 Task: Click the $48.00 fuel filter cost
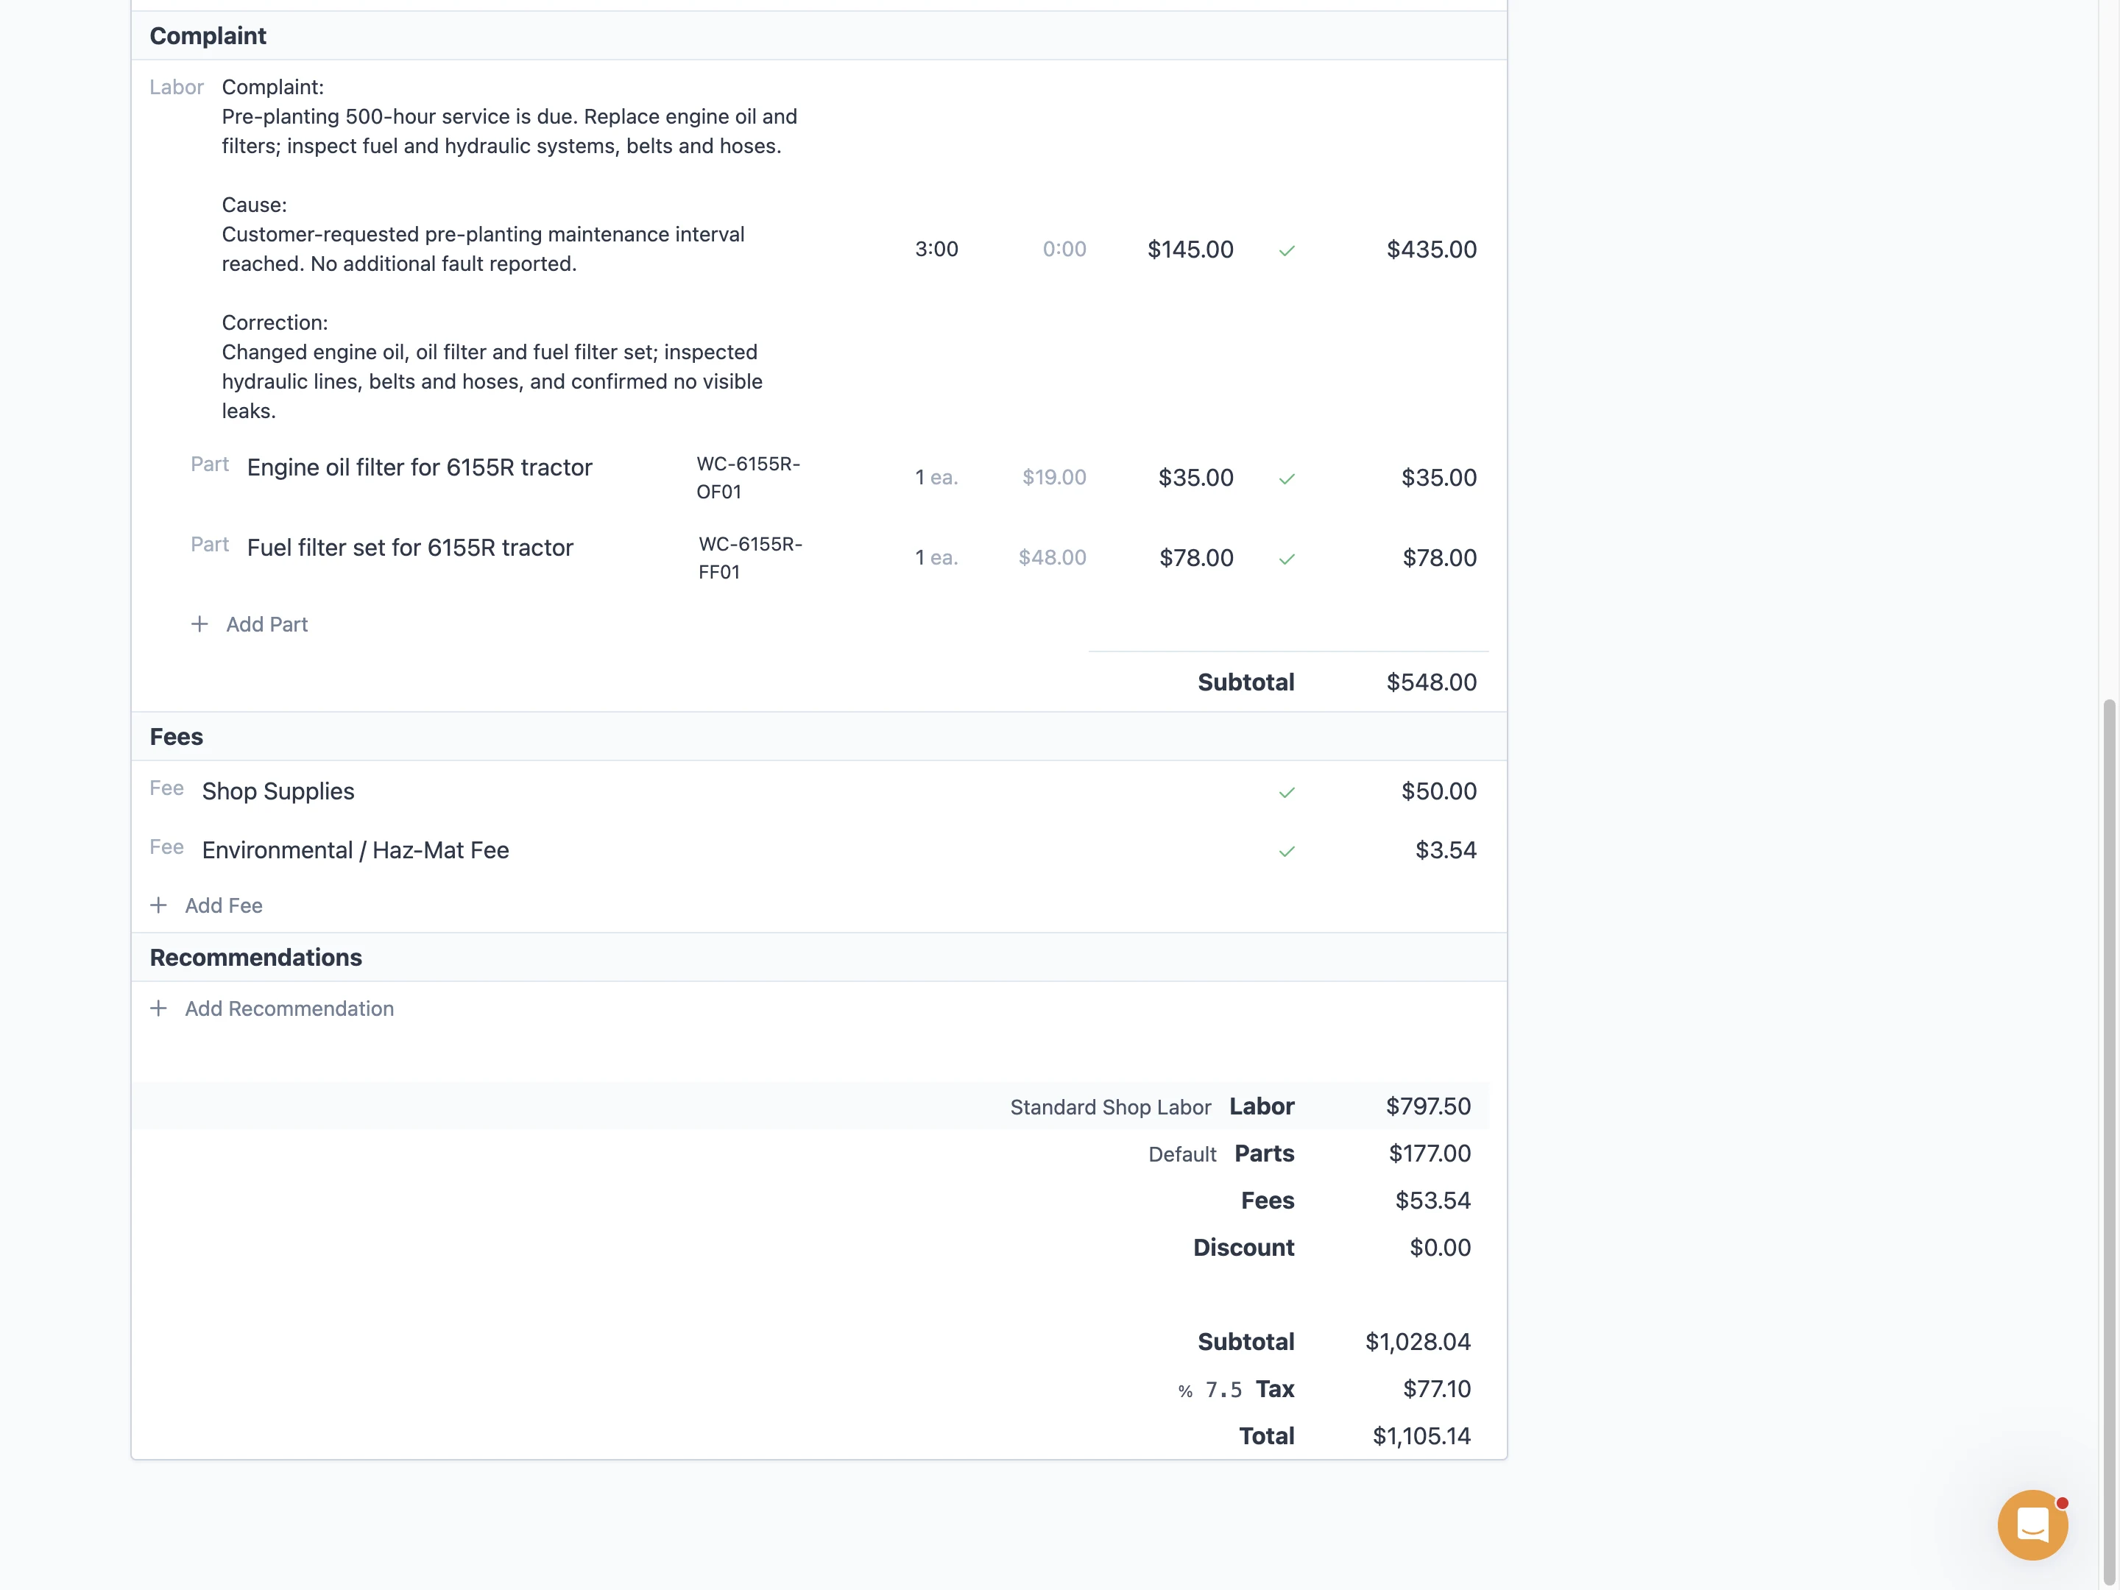pyautogui.click(x=1053, y=558)
